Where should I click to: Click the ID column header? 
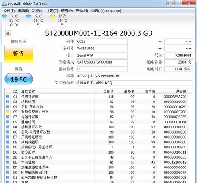click(15, 91)
